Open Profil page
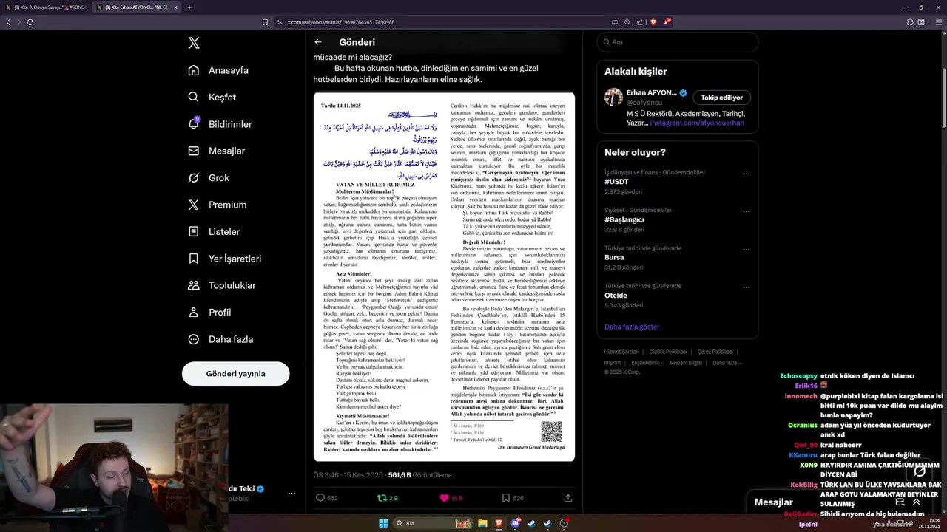 (x=209, y=312)
